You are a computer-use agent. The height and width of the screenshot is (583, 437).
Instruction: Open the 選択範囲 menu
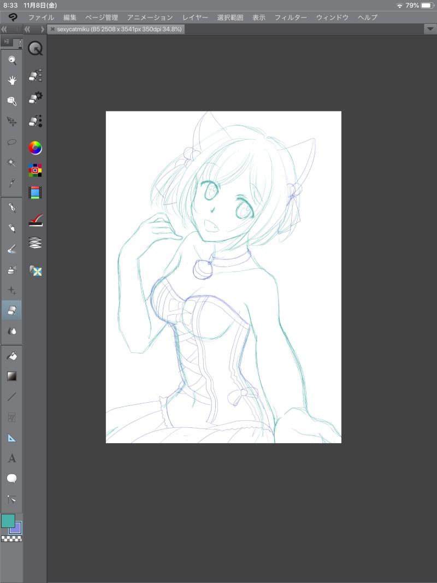[231, 17]
